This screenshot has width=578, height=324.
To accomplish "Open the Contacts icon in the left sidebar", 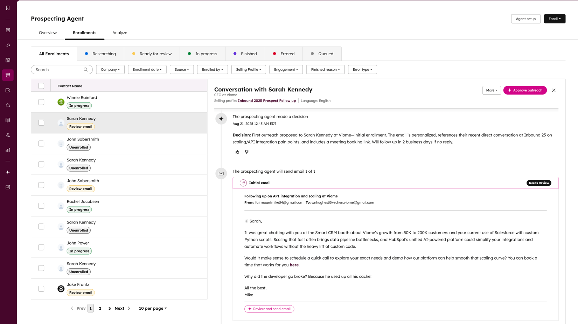I will [8, 30].
